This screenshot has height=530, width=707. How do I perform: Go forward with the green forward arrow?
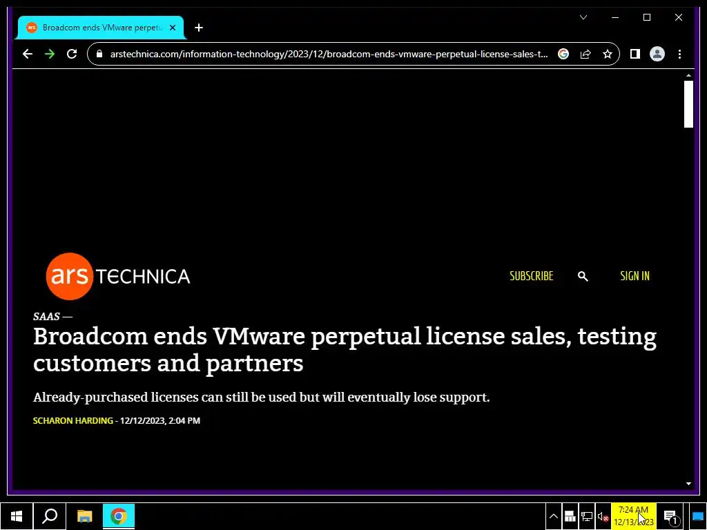pos(50,54)
